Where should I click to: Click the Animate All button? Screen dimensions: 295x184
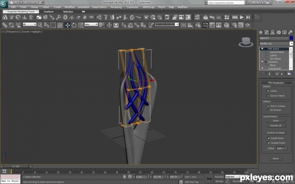coord(276,126)
